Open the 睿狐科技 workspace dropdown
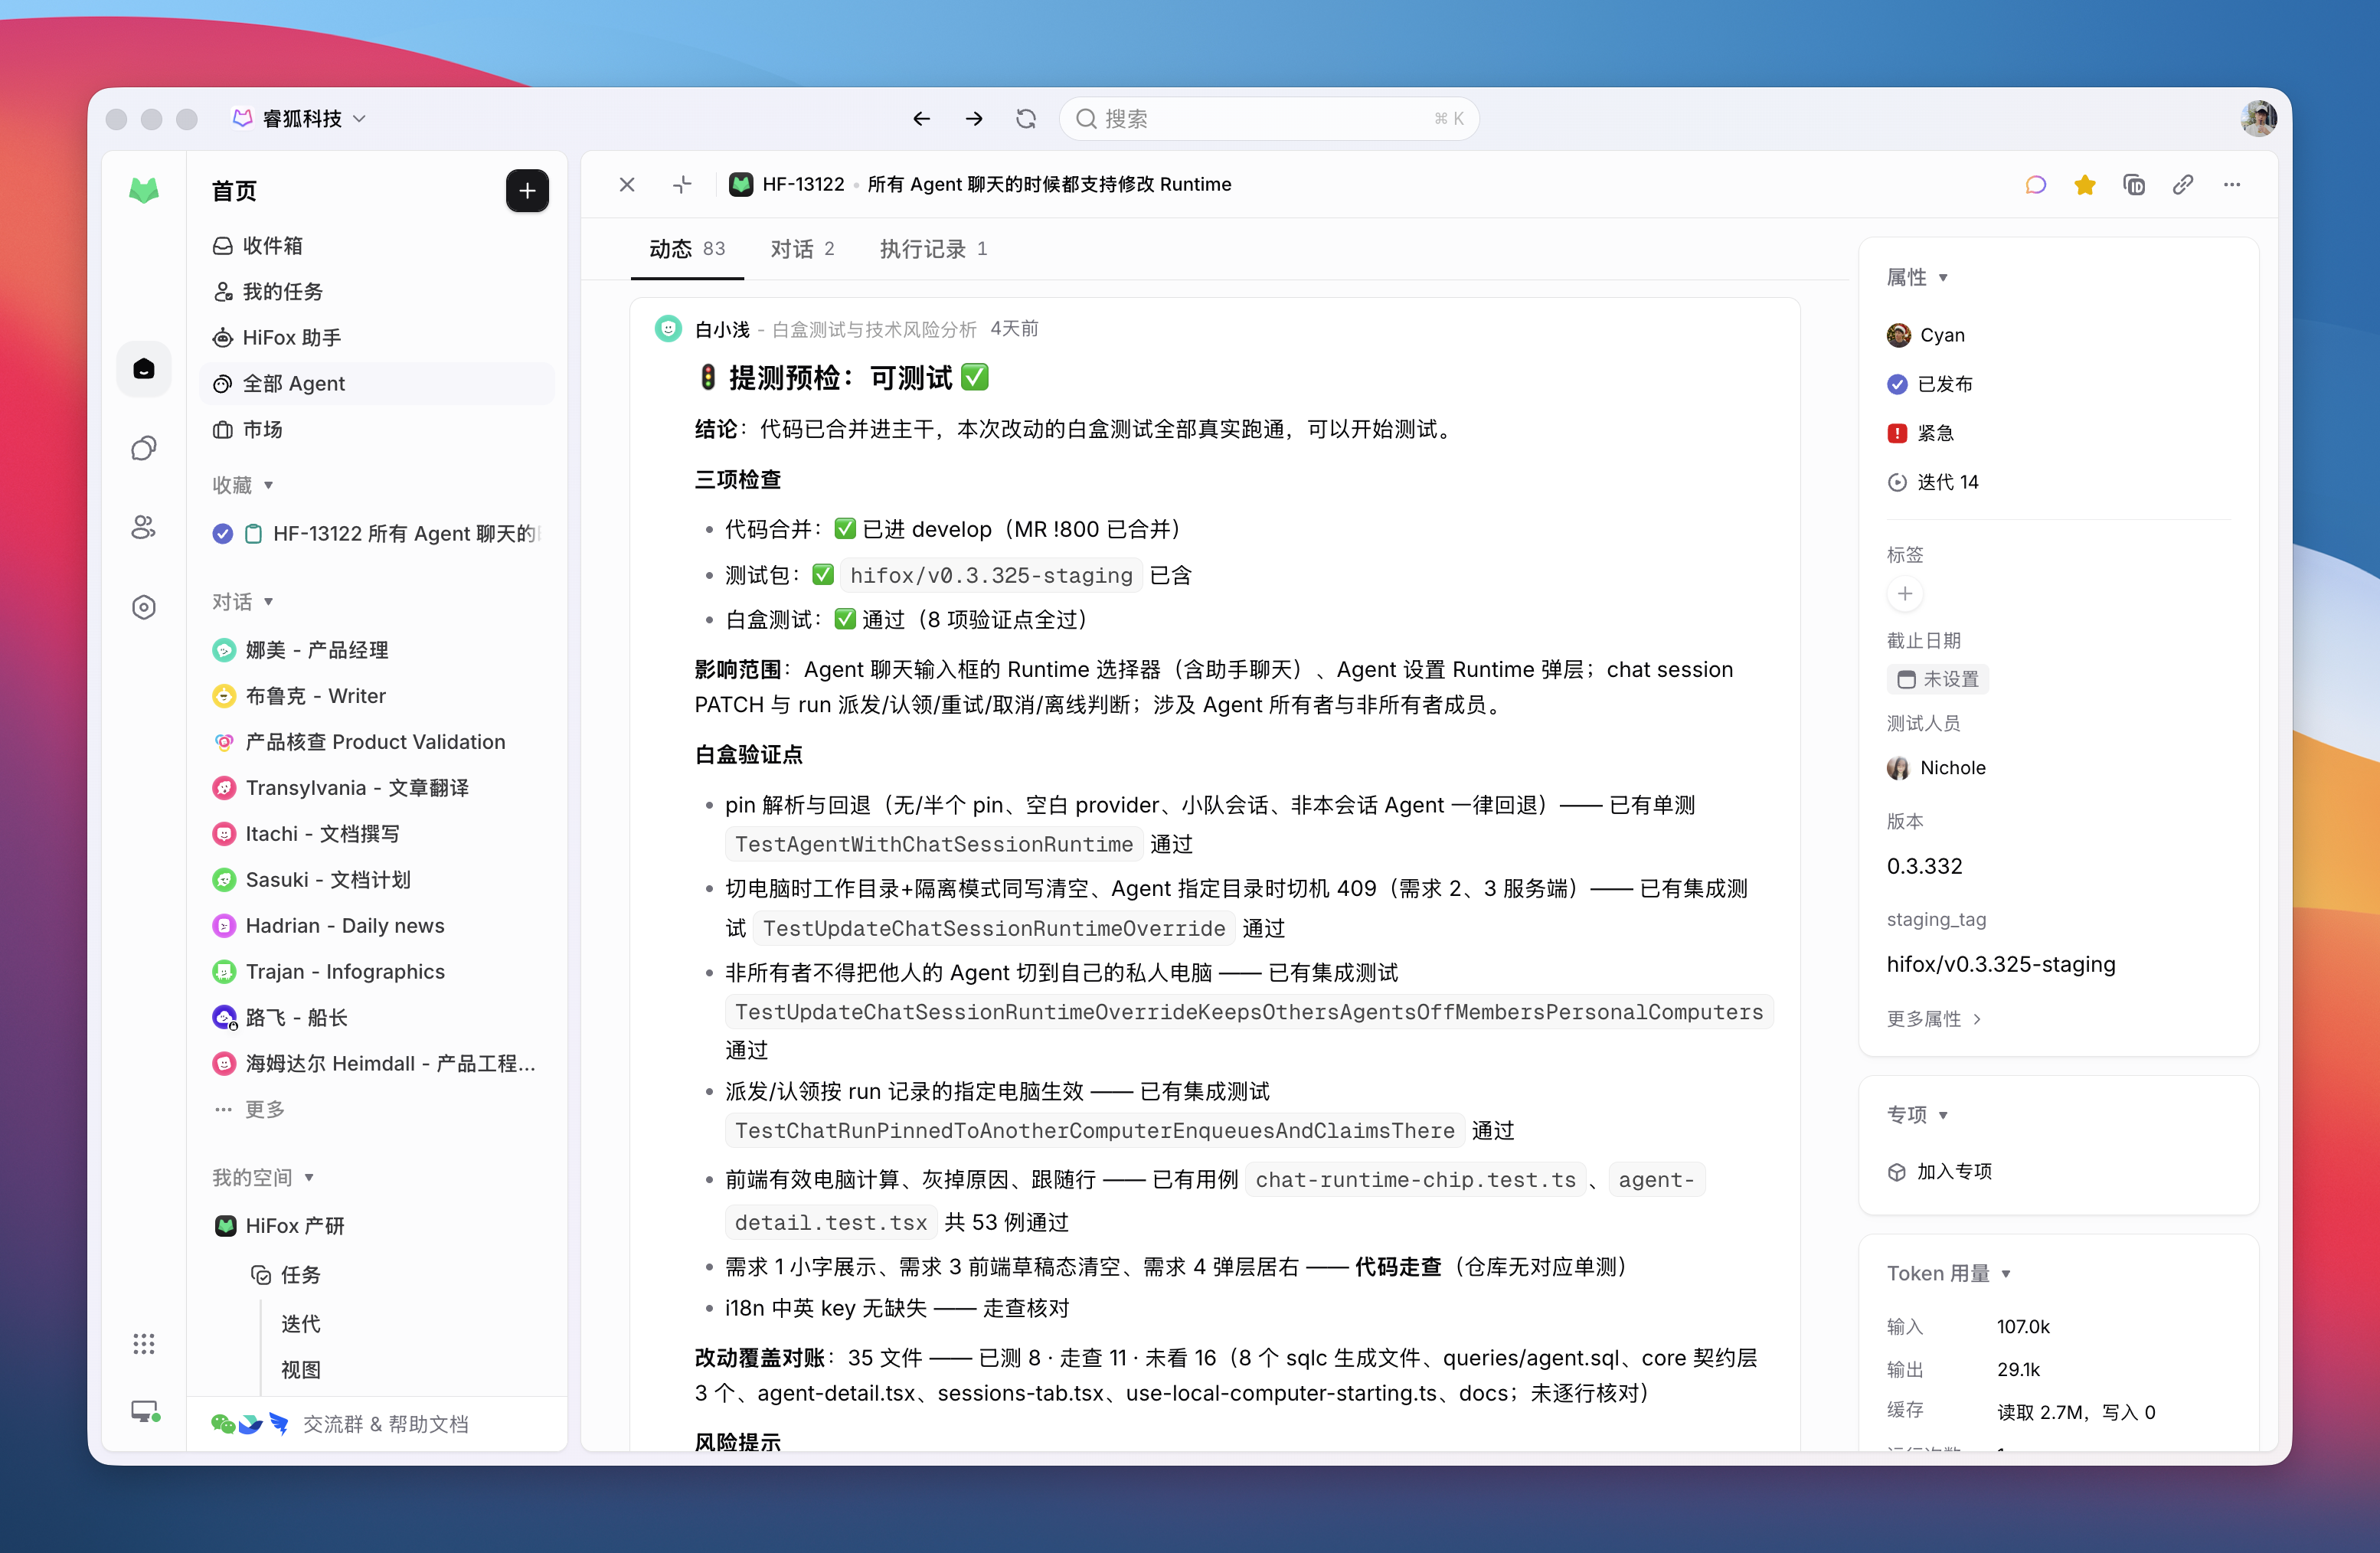This screenshot has height=1553, width=2380. 300,119
